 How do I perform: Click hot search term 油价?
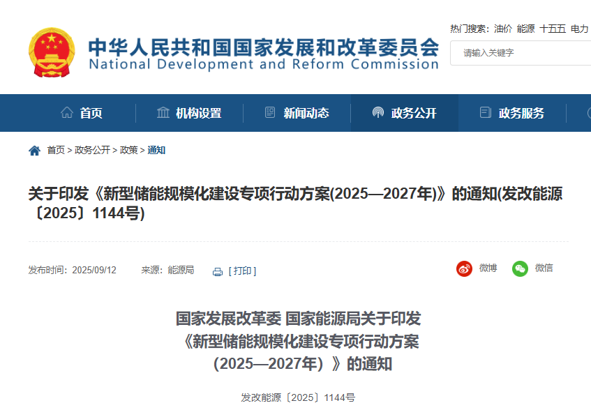tap(503, 29)
